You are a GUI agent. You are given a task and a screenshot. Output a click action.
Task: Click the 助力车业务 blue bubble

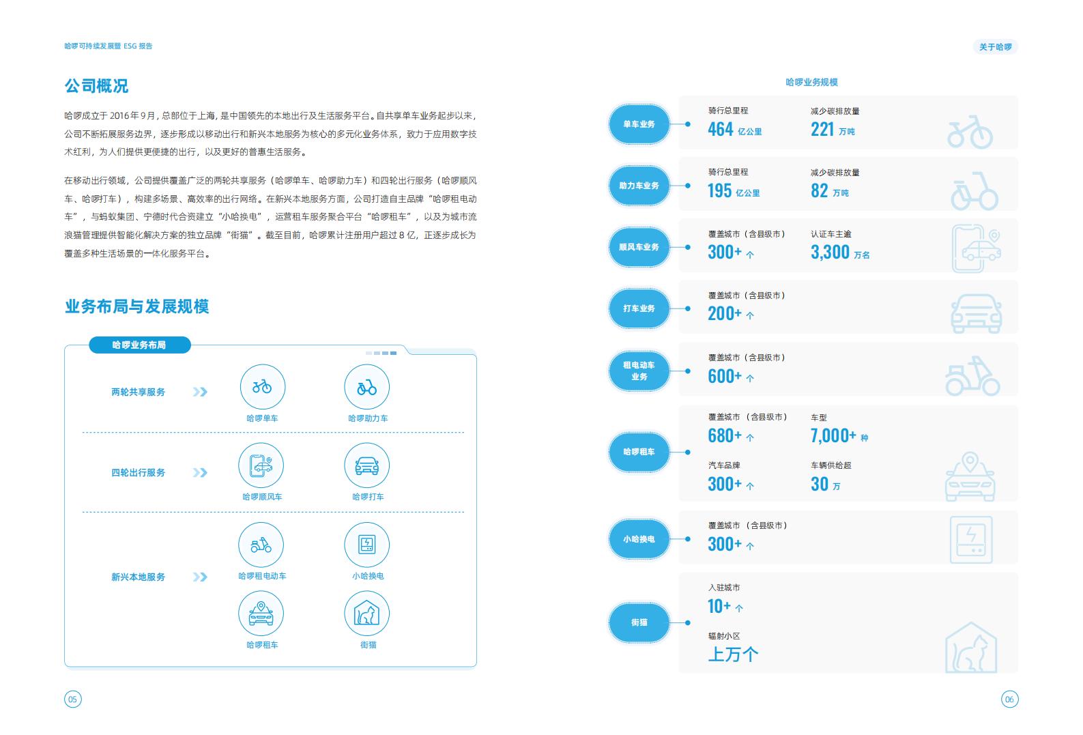pyautogui.click(x=639, y=186)
